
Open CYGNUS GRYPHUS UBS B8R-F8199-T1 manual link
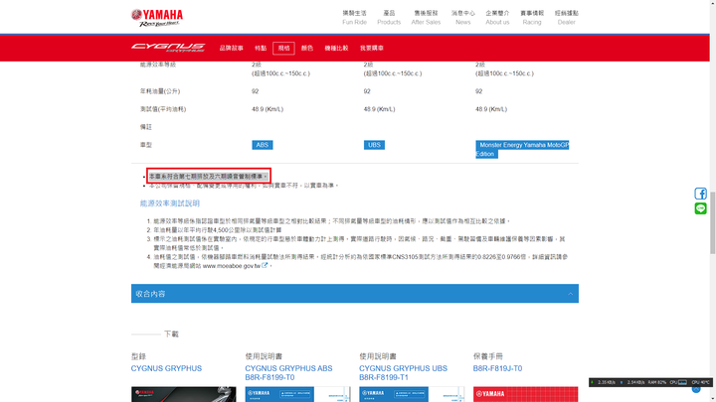(x=403, y=373)
